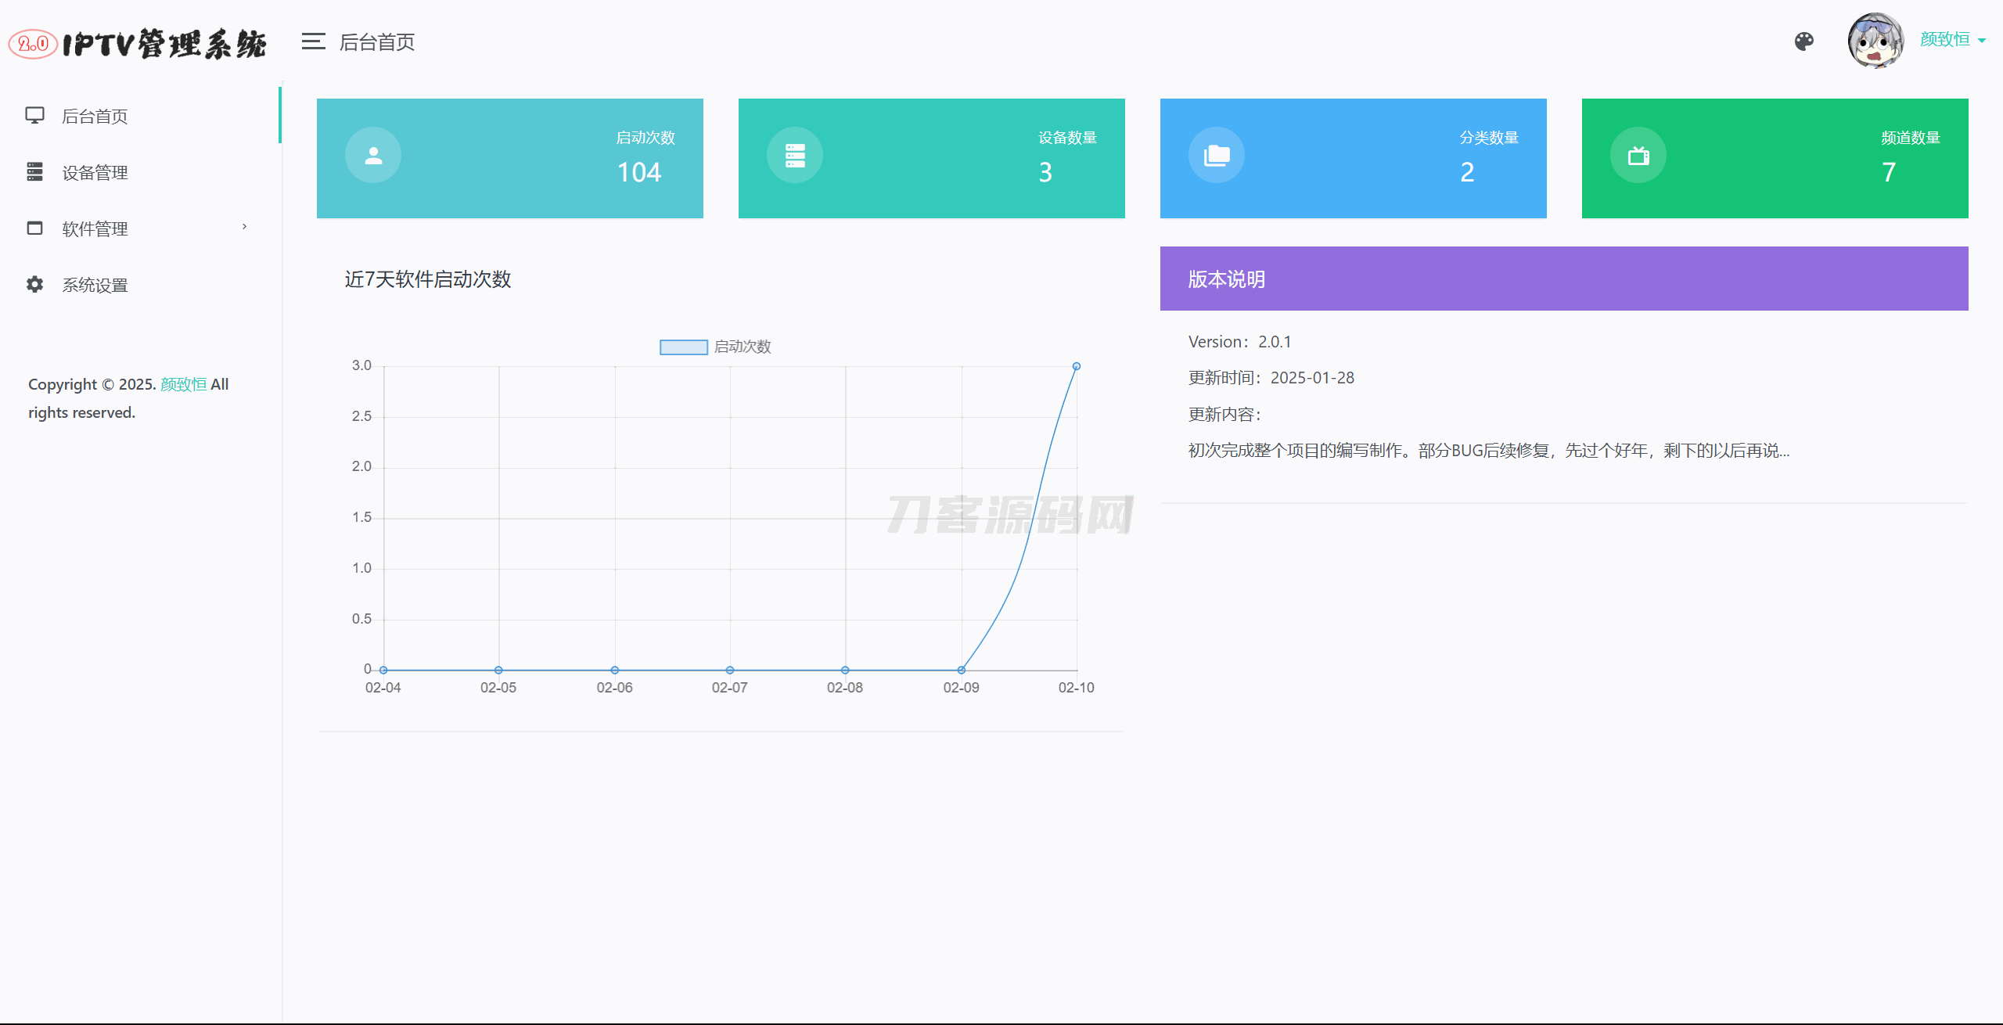Click the 颜致恒 copyright link
2003x1025 pixels.
click(x=183, y=384)
